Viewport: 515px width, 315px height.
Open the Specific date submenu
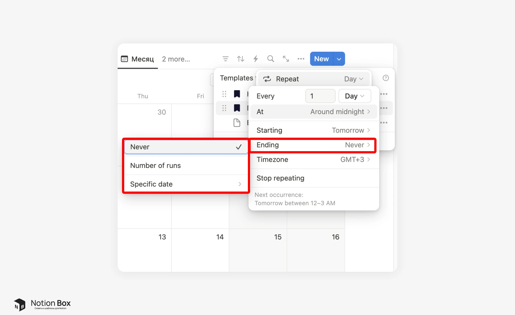pyautogui.click(x=186, y=184)
